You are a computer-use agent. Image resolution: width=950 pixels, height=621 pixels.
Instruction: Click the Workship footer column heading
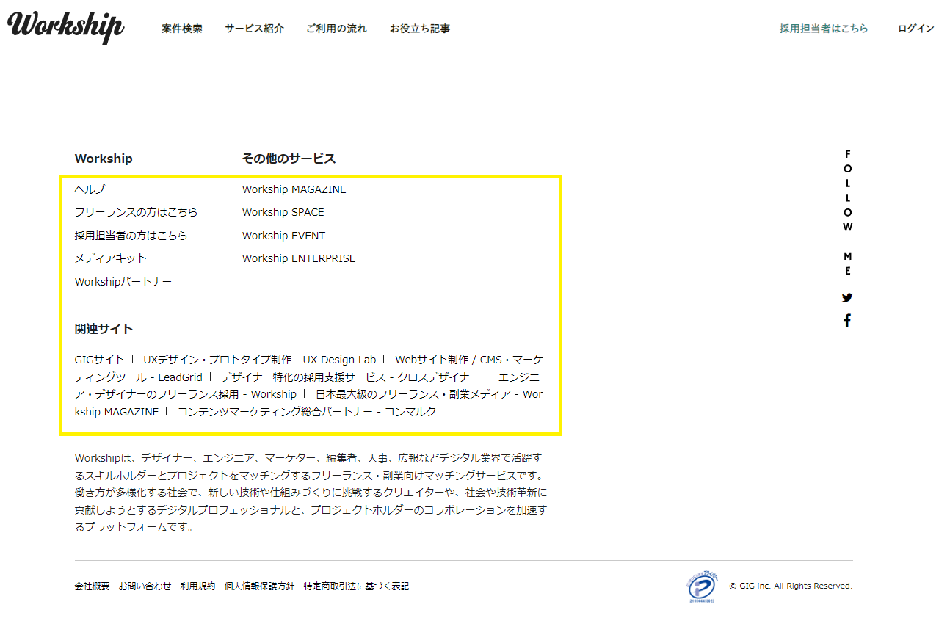click(x=104, y=159)
